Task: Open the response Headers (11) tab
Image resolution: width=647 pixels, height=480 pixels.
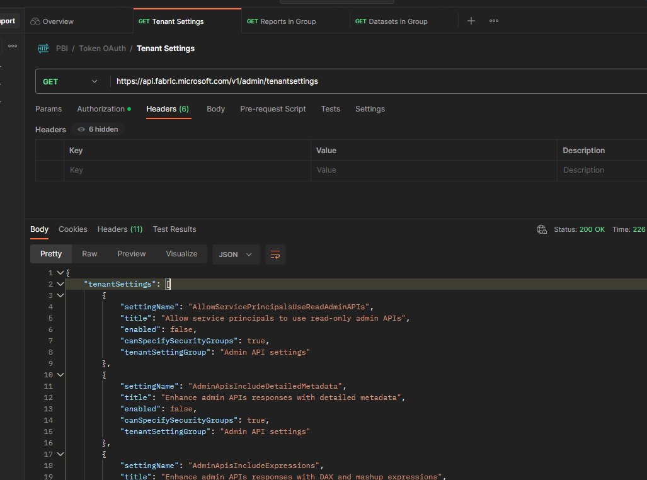Action: tap(120, 229)
